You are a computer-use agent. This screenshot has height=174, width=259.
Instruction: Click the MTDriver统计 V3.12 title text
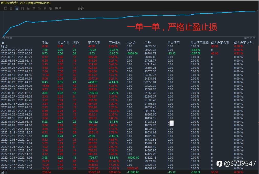click(26, 3)
